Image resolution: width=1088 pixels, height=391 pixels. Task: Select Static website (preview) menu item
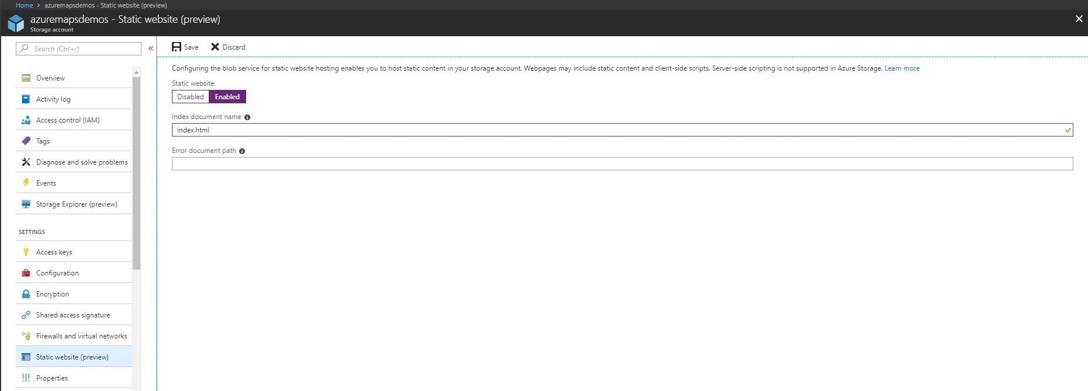(74, 357)
